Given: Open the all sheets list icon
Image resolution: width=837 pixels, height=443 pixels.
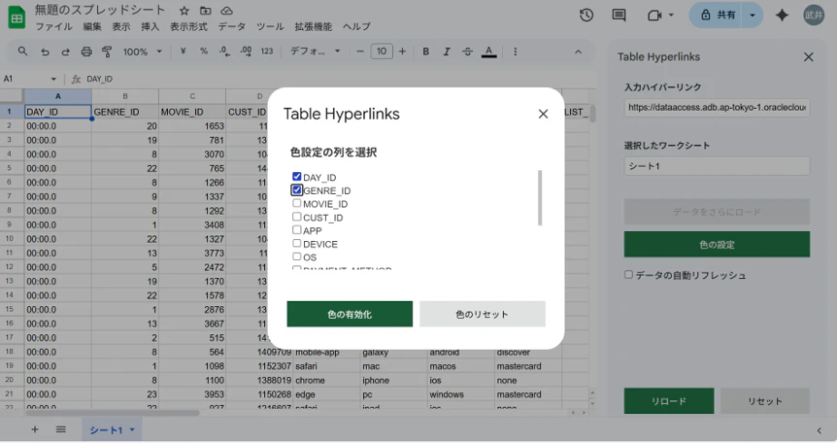Looking at the screenshot, I should 61,429.
